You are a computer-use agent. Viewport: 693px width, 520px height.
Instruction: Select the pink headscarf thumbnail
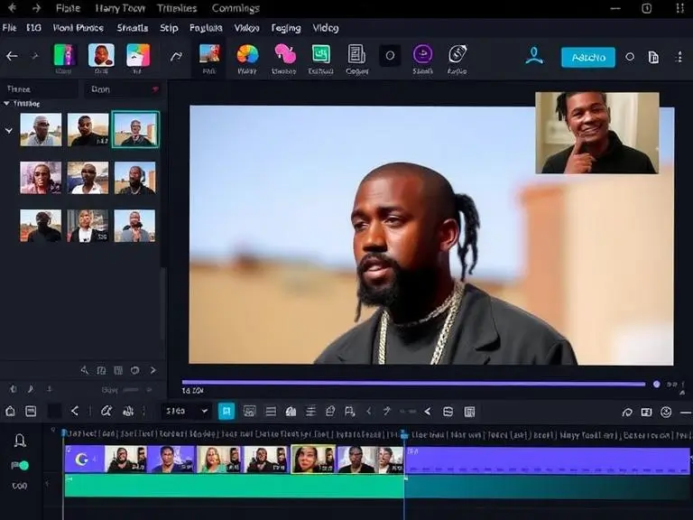41,178
